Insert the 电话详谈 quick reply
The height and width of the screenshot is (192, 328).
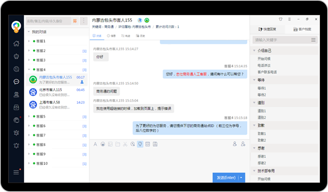point(264,65)
